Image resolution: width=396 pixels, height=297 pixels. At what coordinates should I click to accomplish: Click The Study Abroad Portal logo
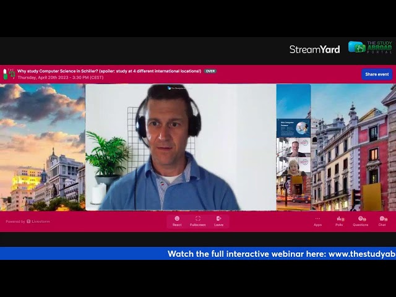coord(370,47)
